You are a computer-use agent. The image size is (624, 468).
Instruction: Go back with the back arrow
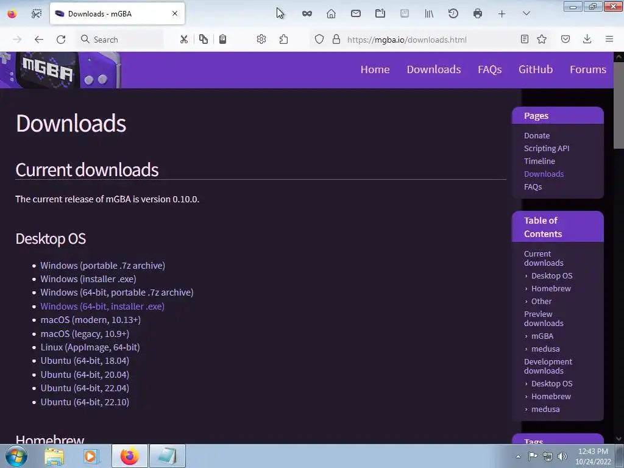coord(38,40)
